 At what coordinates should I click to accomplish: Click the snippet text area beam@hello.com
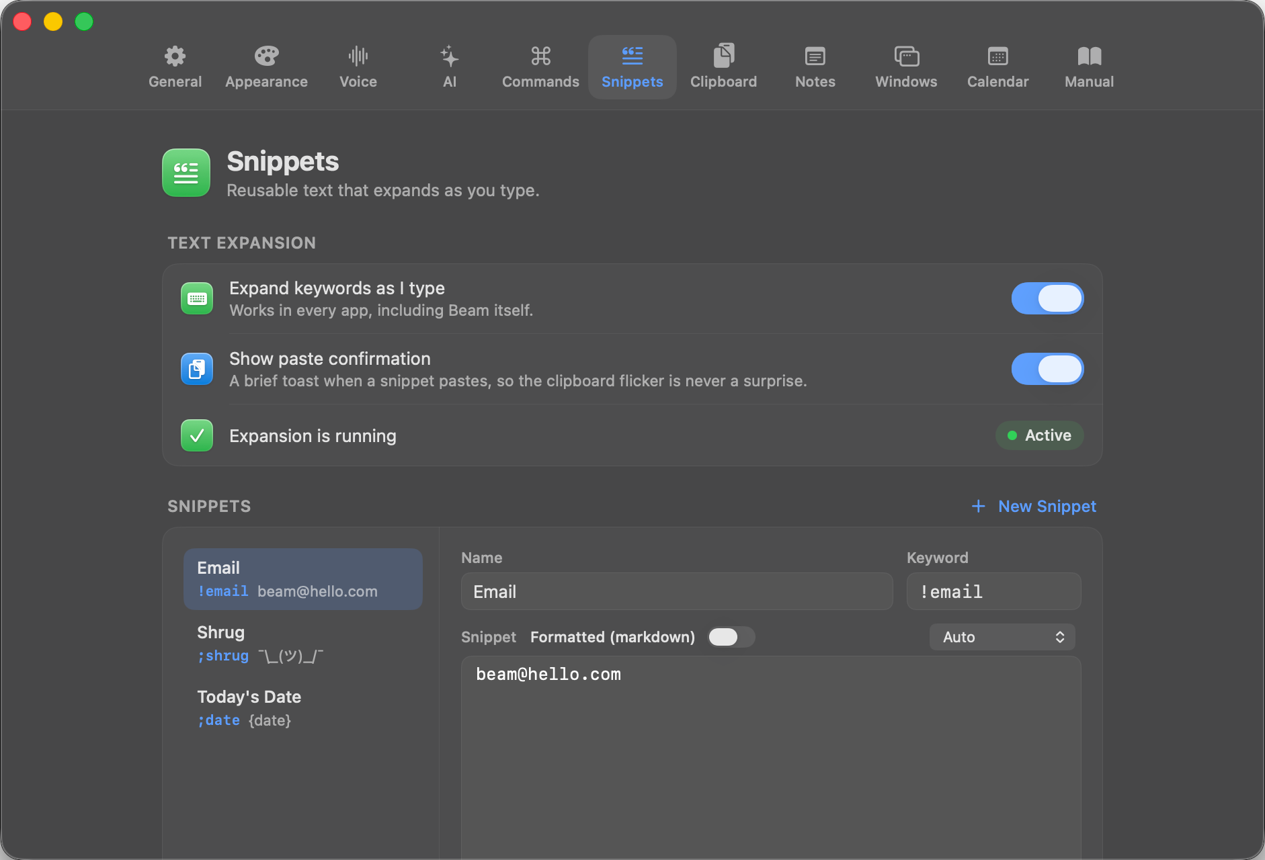[x=771, y=758]
